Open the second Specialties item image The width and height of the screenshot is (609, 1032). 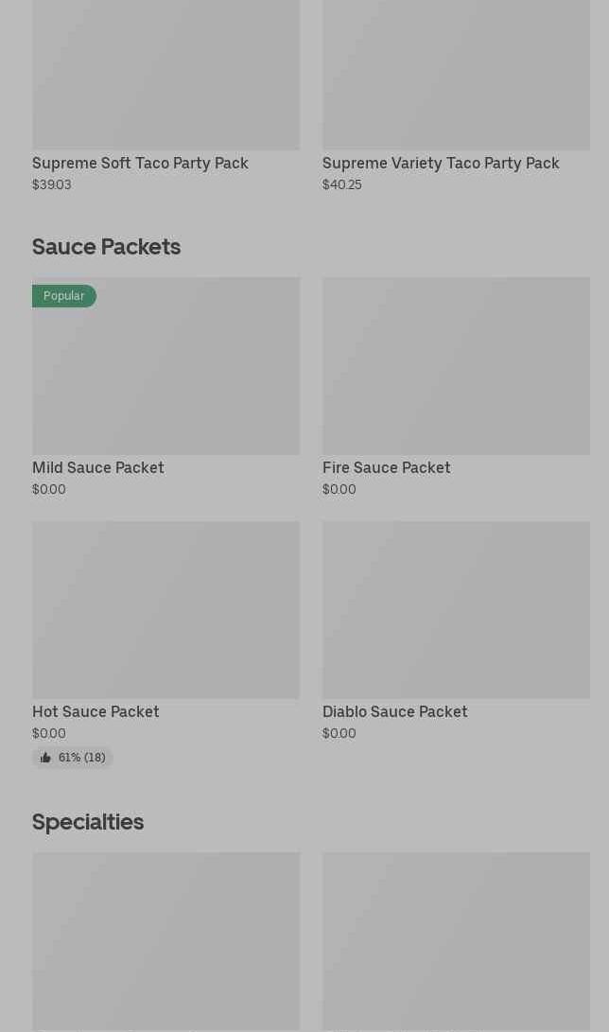click(x=456, y=941)
